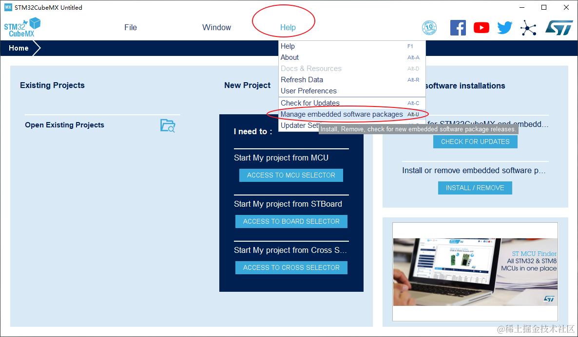Click the Home breadcrumb
The height and width of the screenshot is (337, 578).
(19, 48)
